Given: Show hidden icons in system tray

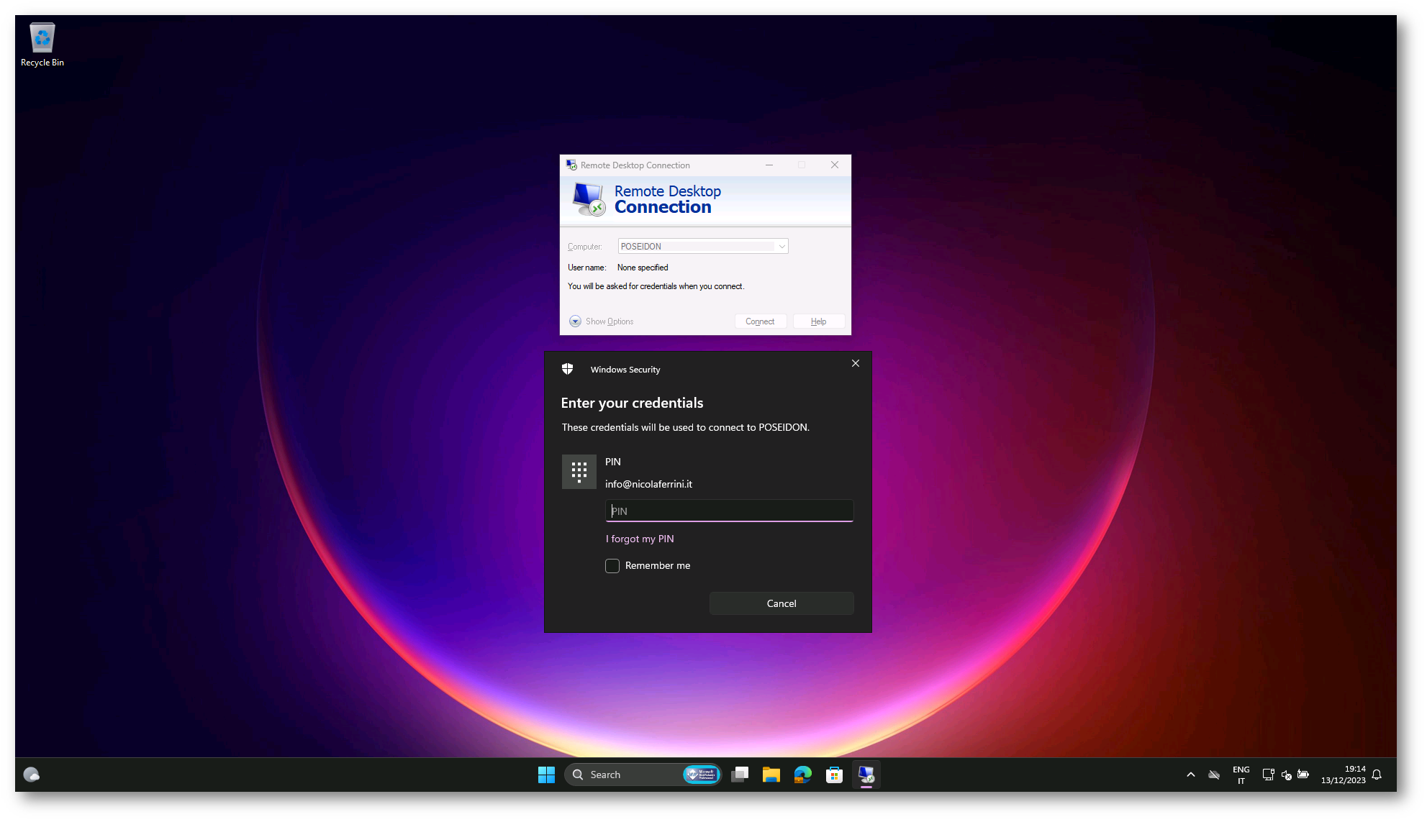Looking at the screenshot, I should click(x=1190, y=775).
